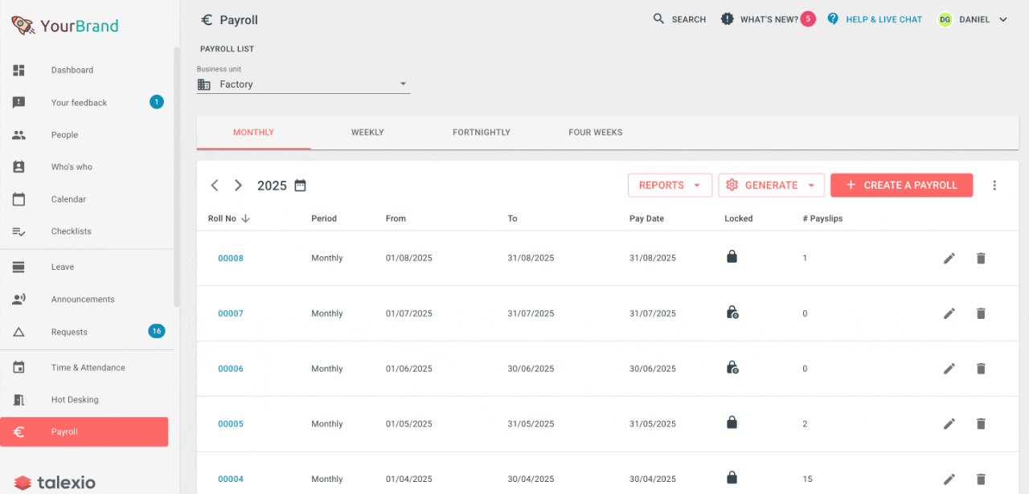Switch to the Fortnightly tab
The width and height of the screenshot is (1029, 494).
tap(482, 133)
